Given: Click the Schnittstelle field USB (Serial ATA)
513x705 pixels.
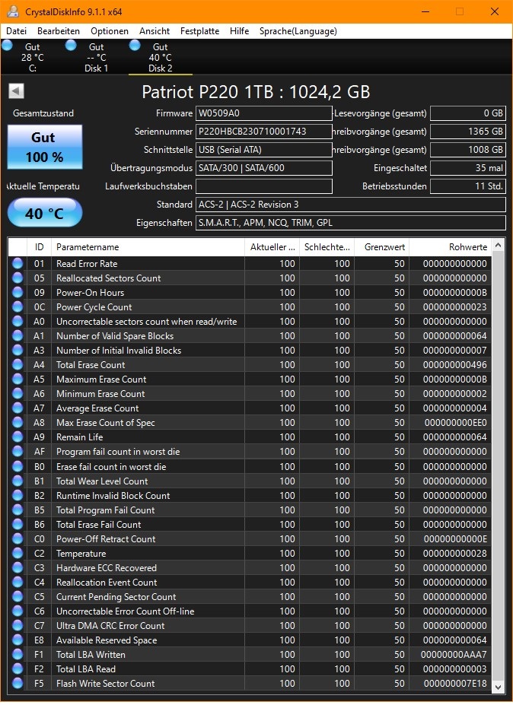Looking at the screenshot, I should point(263,150).
